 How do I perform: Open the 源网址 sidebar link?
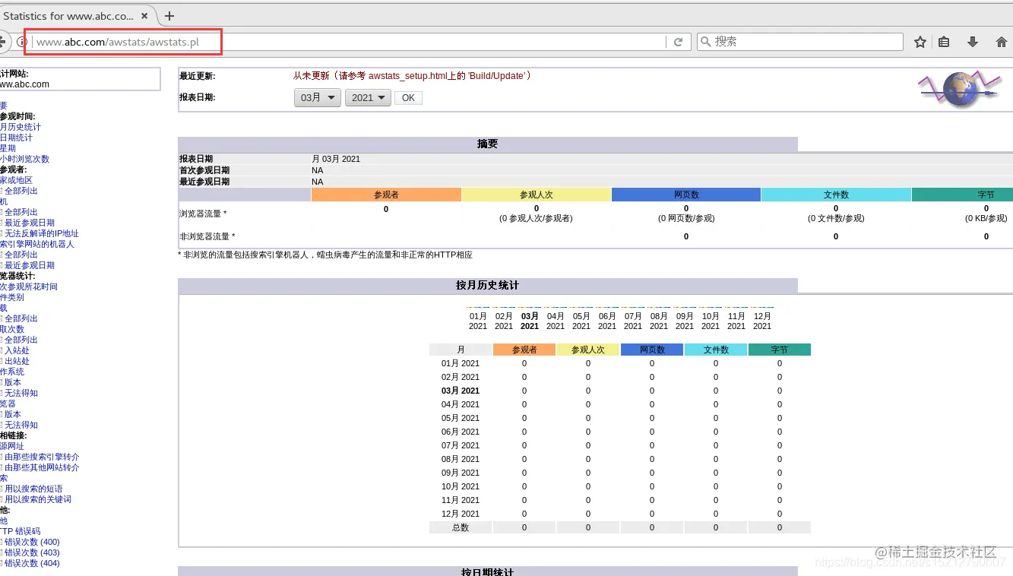tap(12, 446)
